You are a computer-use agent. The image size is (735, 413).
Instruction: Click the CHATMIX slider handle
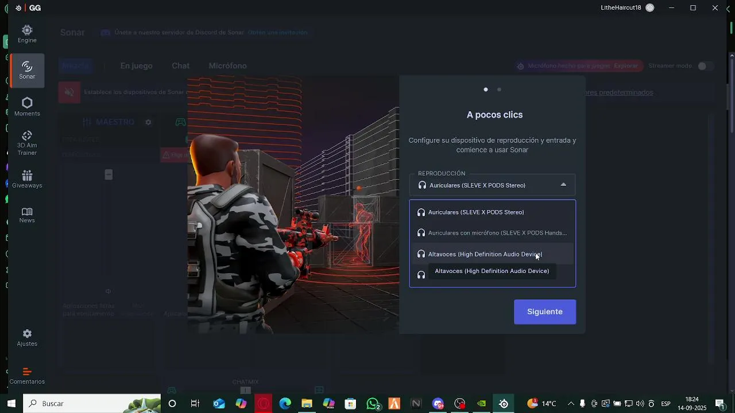[245, 391]
